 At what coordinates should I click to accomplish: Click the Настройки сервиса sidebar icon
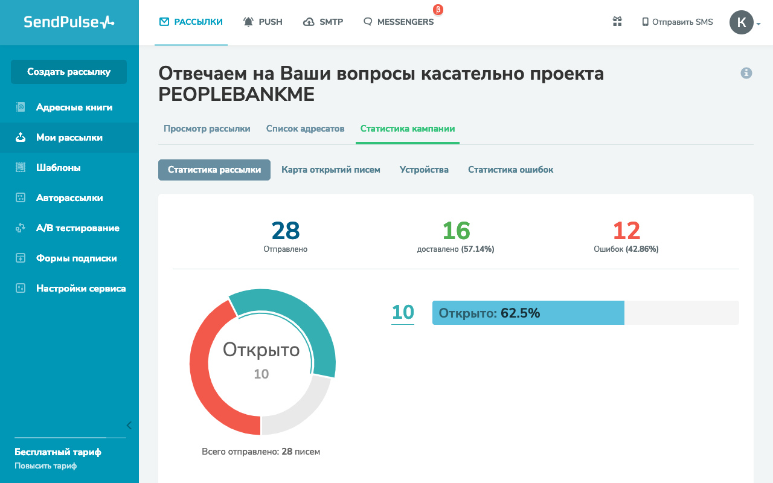21,289
